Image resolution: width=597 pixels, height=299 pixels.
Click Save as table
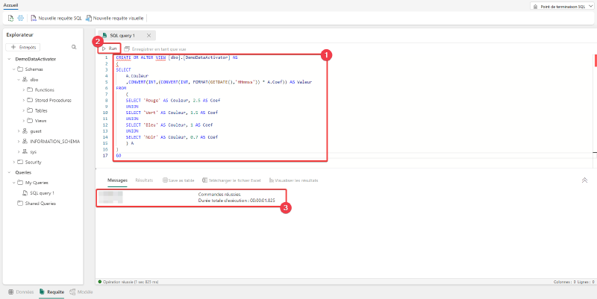[x=178, y=180]
